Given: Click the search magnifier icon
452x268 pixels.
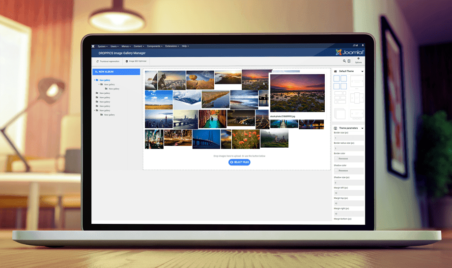Looking at the screenshot, I should point(344,61).
